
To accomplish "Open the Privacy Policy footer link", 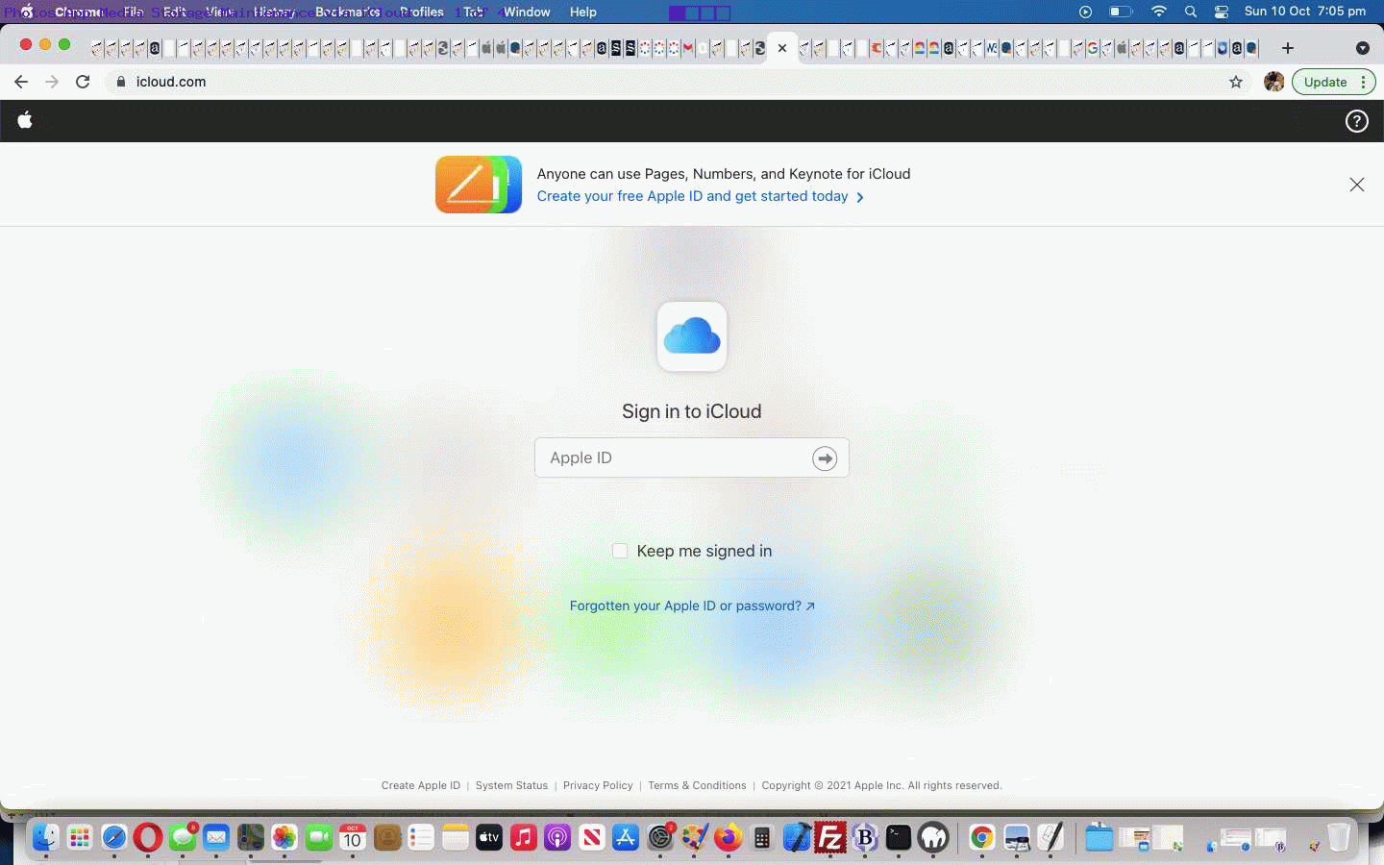I will point(598,785).
